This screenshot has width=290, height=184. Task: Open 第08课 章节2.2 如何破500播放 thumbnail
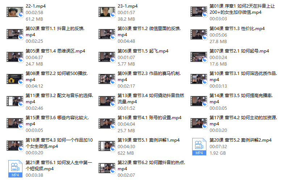pos(15,79)
